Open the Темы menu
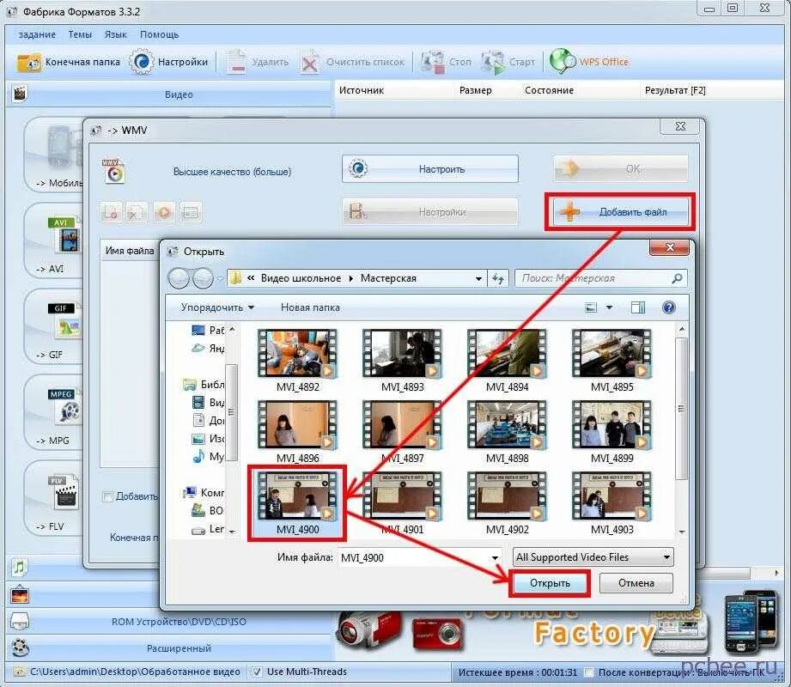This screenshot has height=687, width=791. (x=80, y=35)
